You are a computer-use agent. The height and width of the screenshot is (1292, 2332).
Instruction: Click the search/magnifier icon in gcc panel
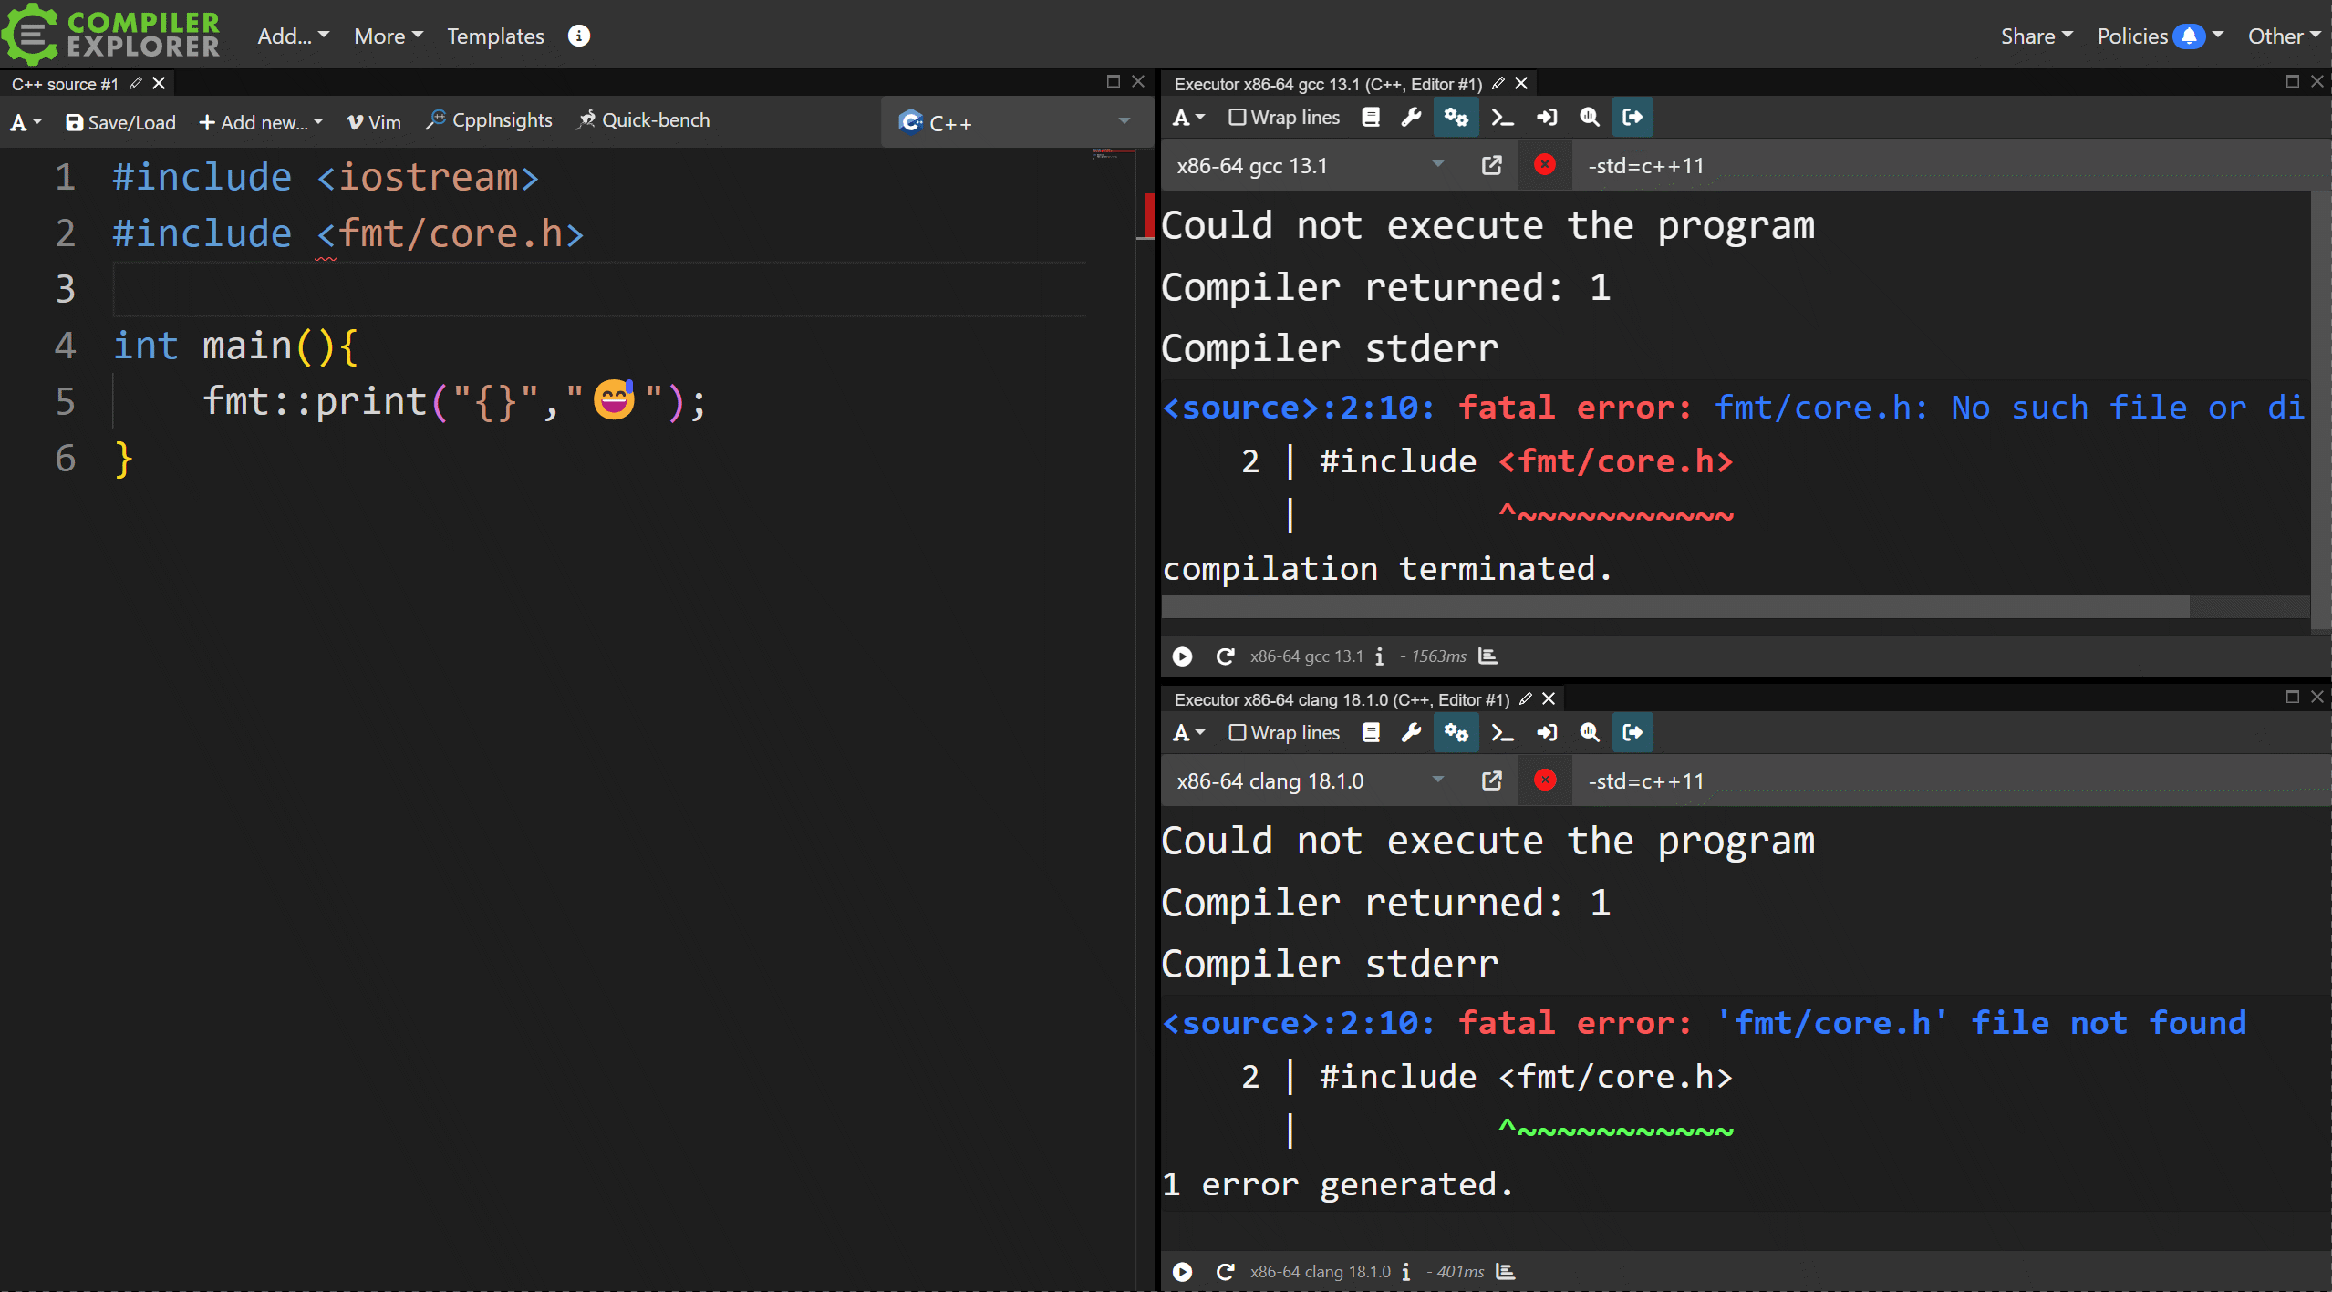[1586, 116]
